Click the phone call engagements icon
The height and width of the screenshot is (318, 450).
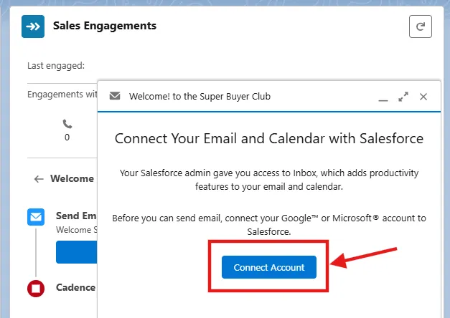click(x=67, y=124)
